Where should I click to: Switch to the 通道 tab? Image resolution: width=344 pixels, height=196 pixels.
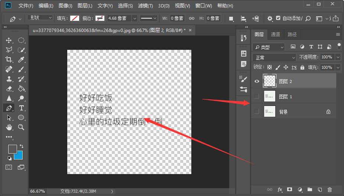(x=275, y=34)
